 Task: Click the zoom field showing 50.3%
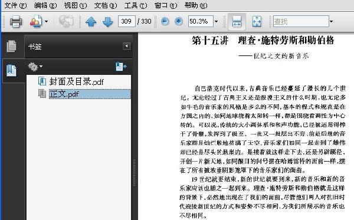pos(201,21)
